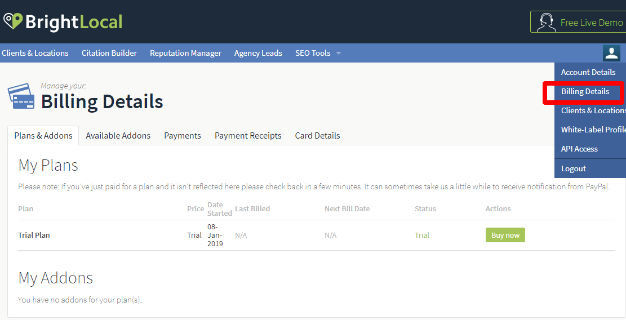Click the Trial price cell
626x320 pixels.
point(194,235)
